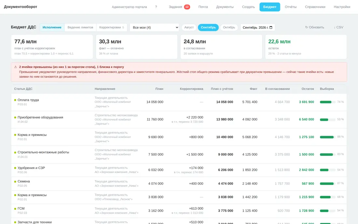Viewport: 358px width, 224px height.
Task: Click green status dot for Оплата труда
Action: click(x=15, y=100)
